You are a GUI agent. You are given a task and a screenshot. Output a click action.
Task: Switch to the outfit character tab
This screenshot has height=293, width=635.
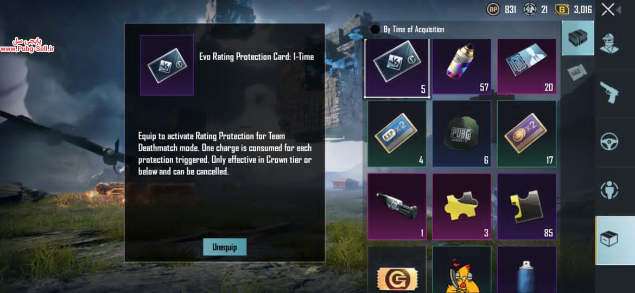pos(609,42)
